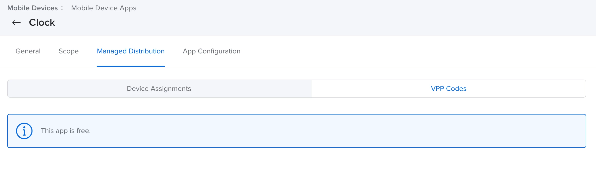View General app settings
Image resolution: width=596 pixels, height=171 pixels.
coord(28,51)
